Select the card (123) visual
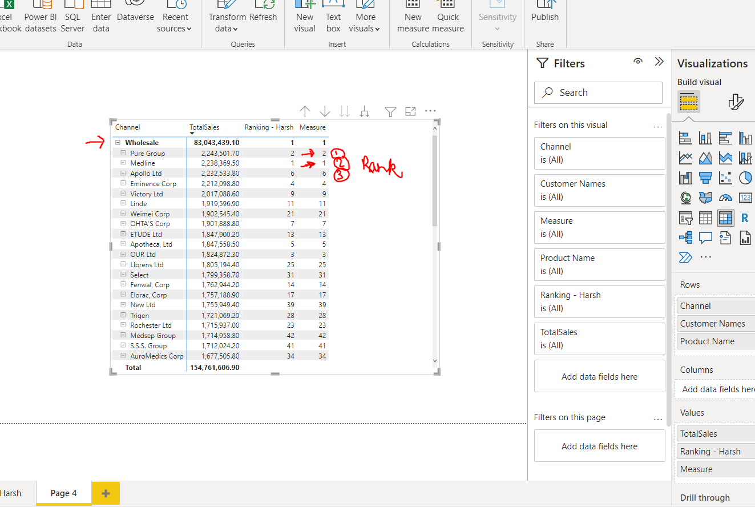This screenshot has height=507, width=755. (x=745, y=198)
